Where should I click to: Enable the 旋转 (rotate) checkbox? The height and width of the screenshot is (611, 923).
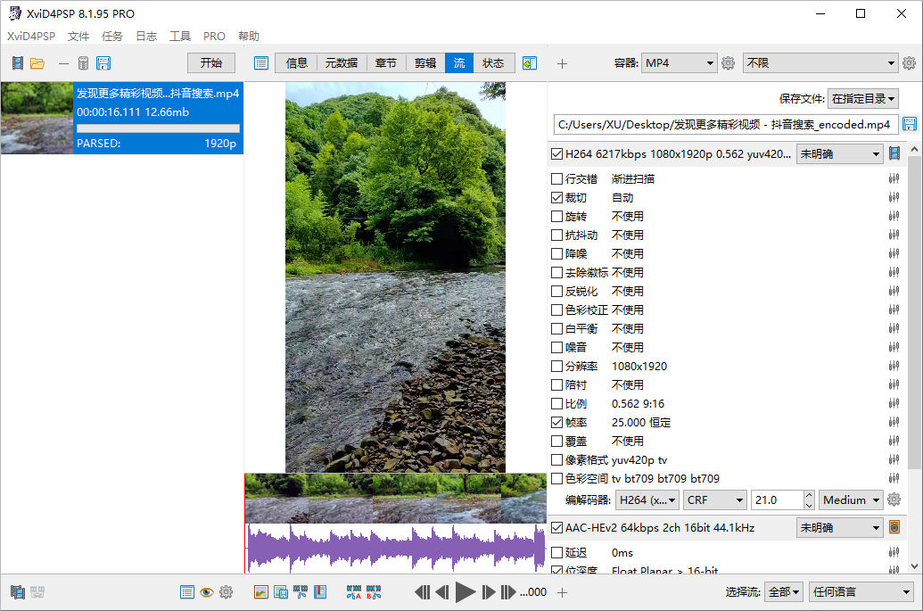click(557, 217)
